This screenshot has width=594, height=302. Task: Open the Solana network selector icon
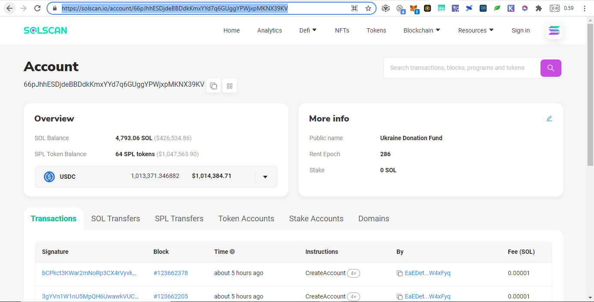click(x=554, y=30)
